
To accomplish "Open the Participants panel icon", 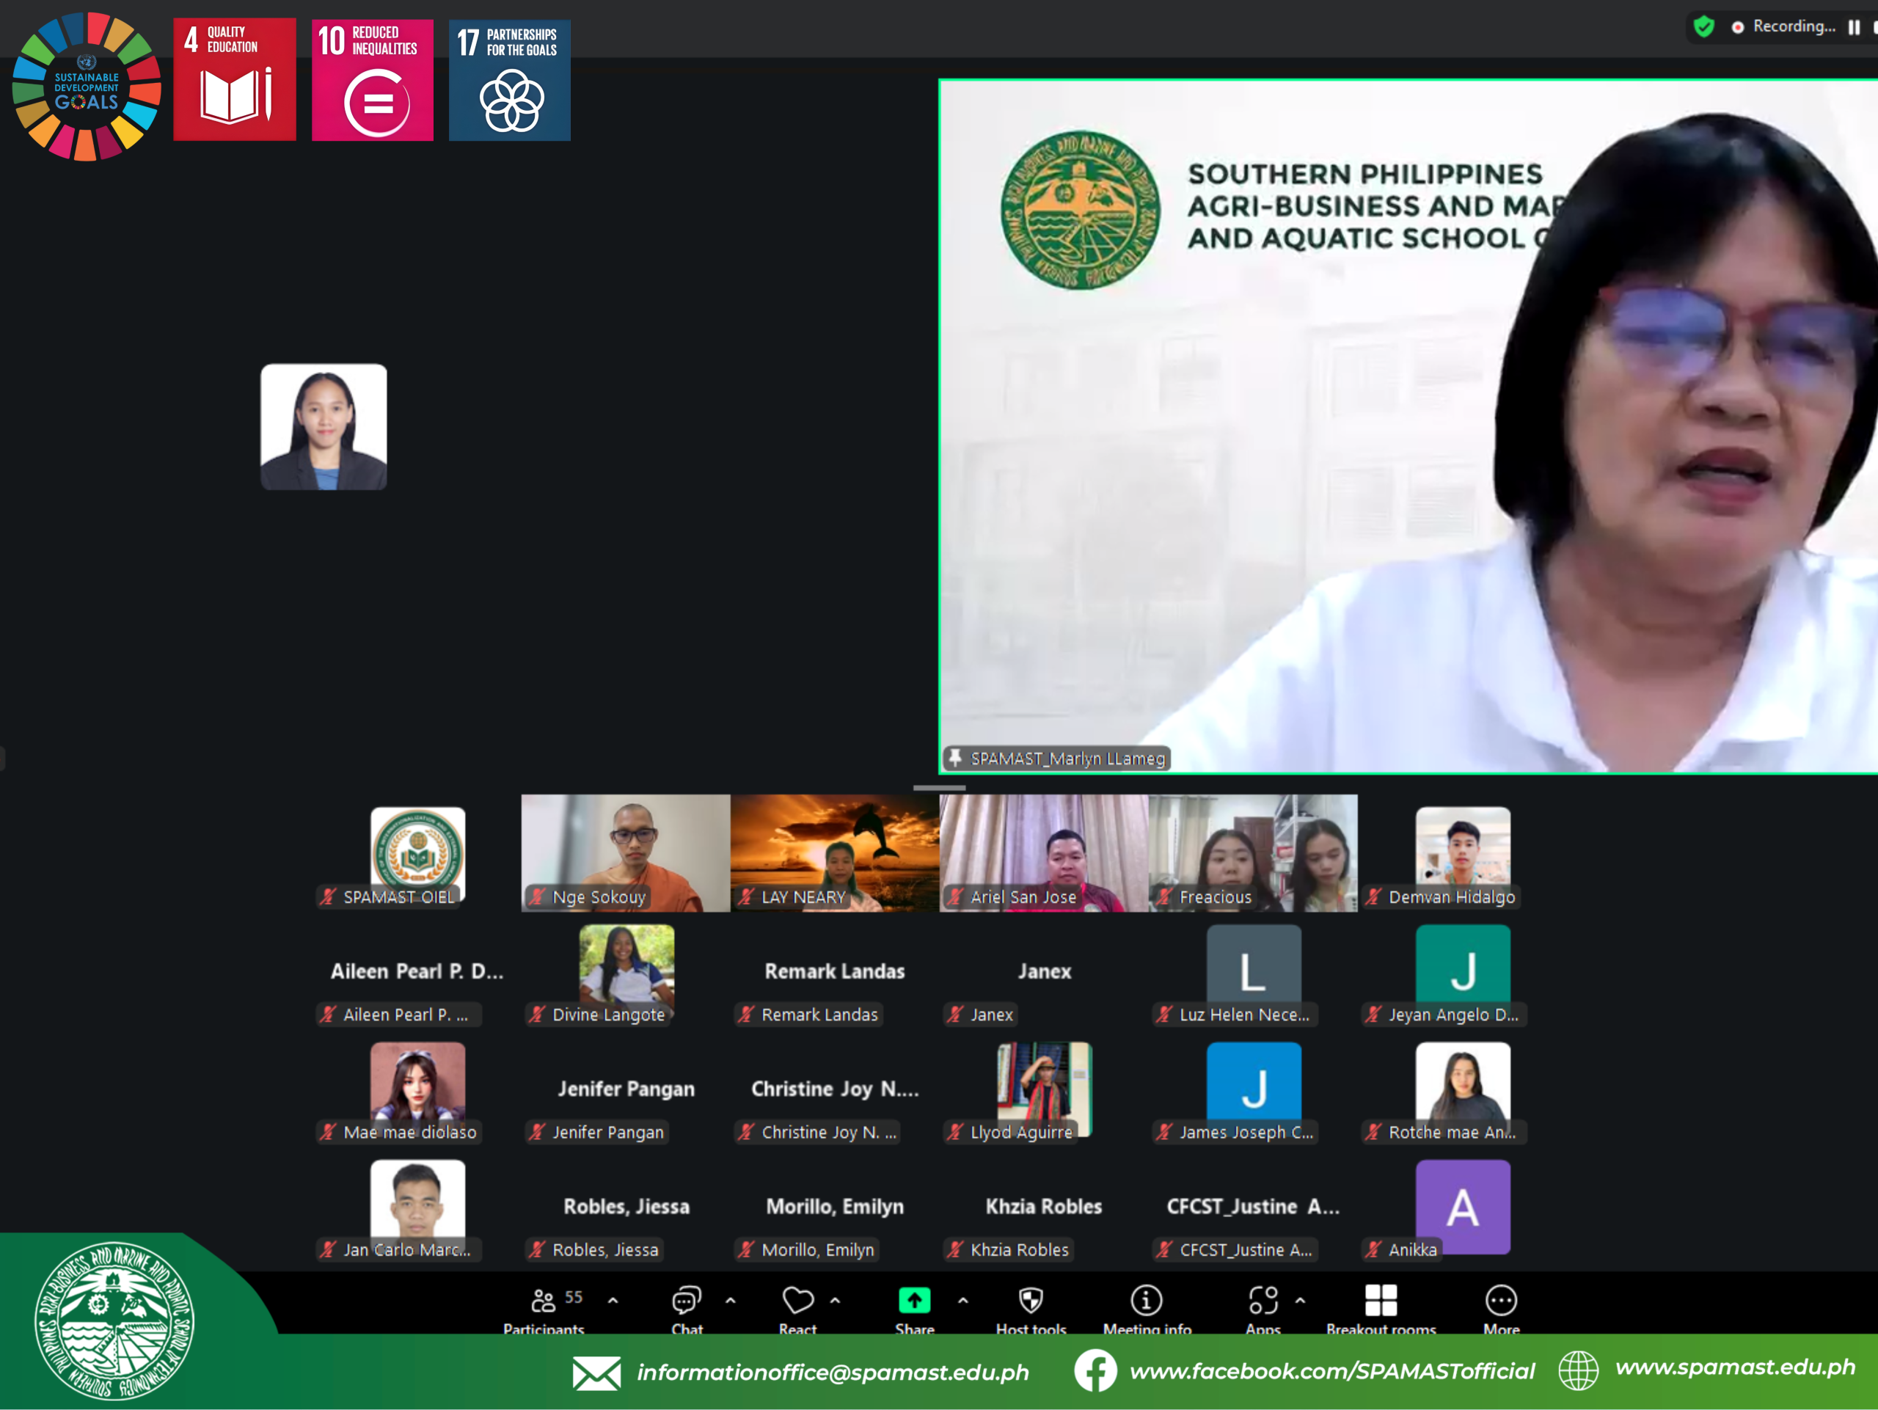I will point(544,1300).
